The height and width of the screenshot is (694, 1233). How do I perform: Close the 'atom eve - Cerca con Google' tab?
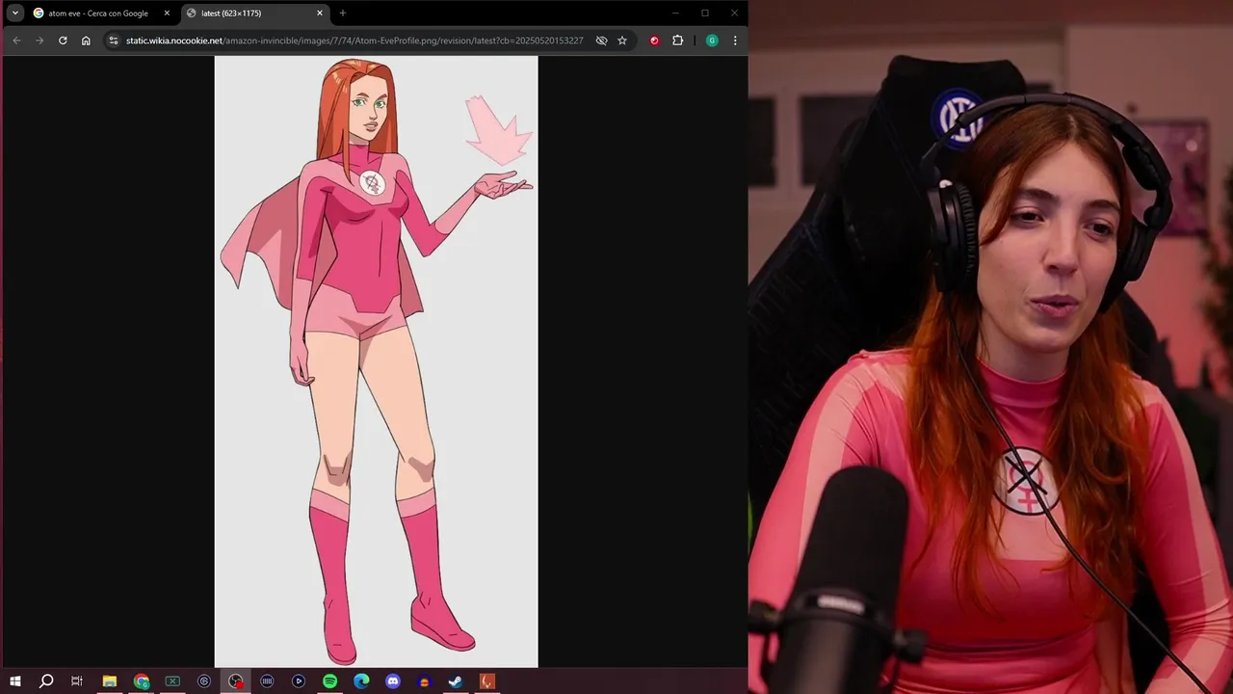tap(167, 13)
